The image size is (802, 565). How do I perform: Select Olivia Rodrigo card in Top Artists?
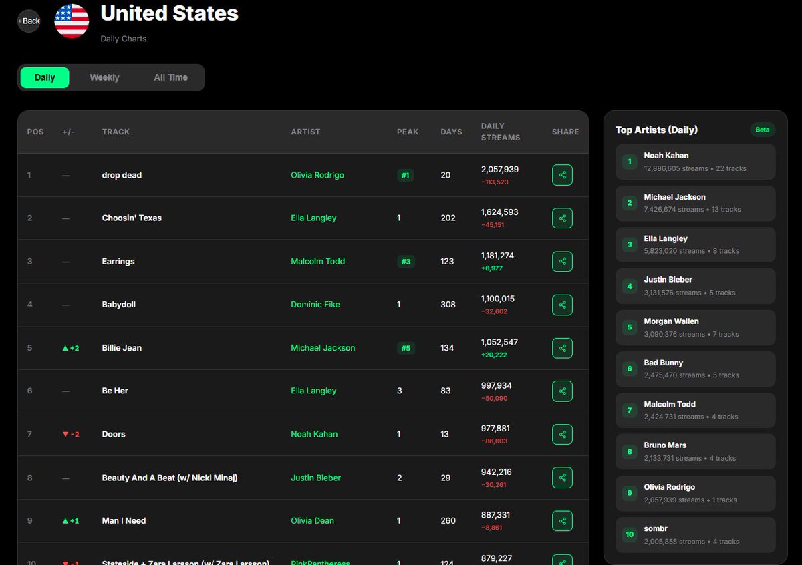tap(695, 494)
